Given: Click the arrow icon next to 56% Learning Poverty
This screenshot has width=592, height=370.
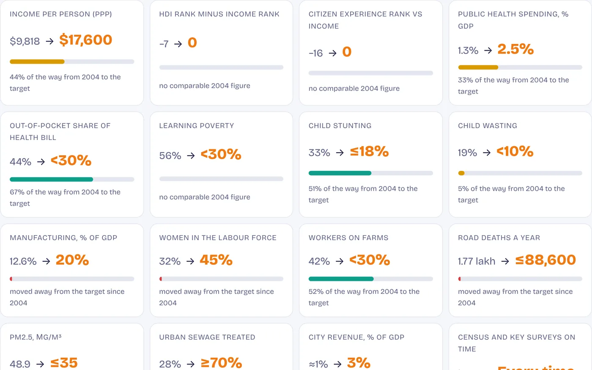Looking at the screenshot, I should tap(191, 156).
